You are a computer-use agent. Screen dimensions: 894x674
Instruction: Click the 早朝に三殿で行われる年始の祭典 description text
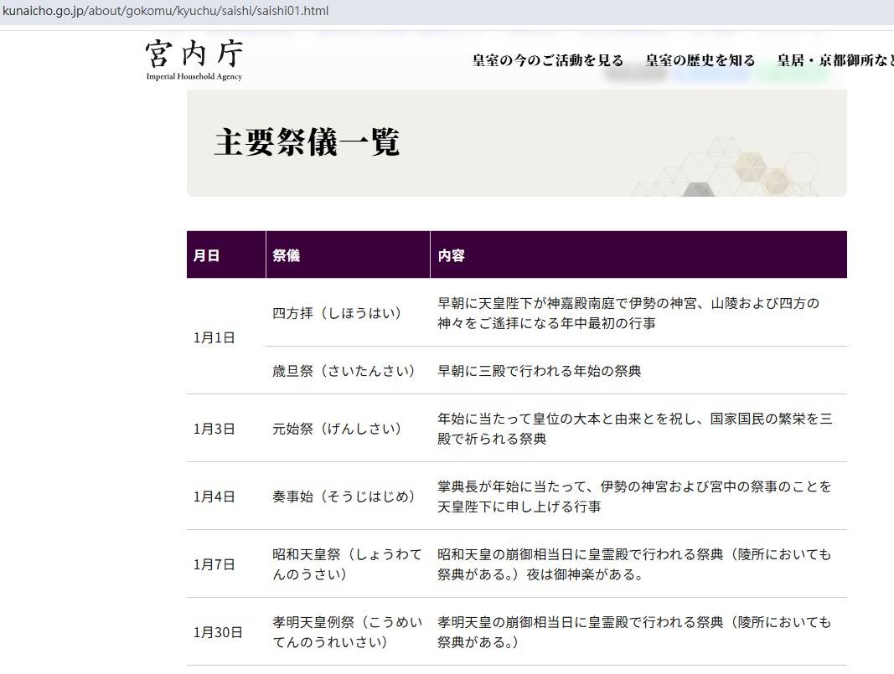click(539, 371)
